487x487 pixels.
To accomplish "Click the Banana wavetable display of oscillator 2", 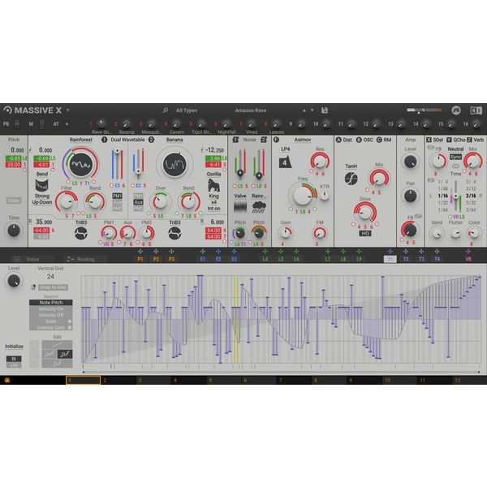I will tap(175, 164).
